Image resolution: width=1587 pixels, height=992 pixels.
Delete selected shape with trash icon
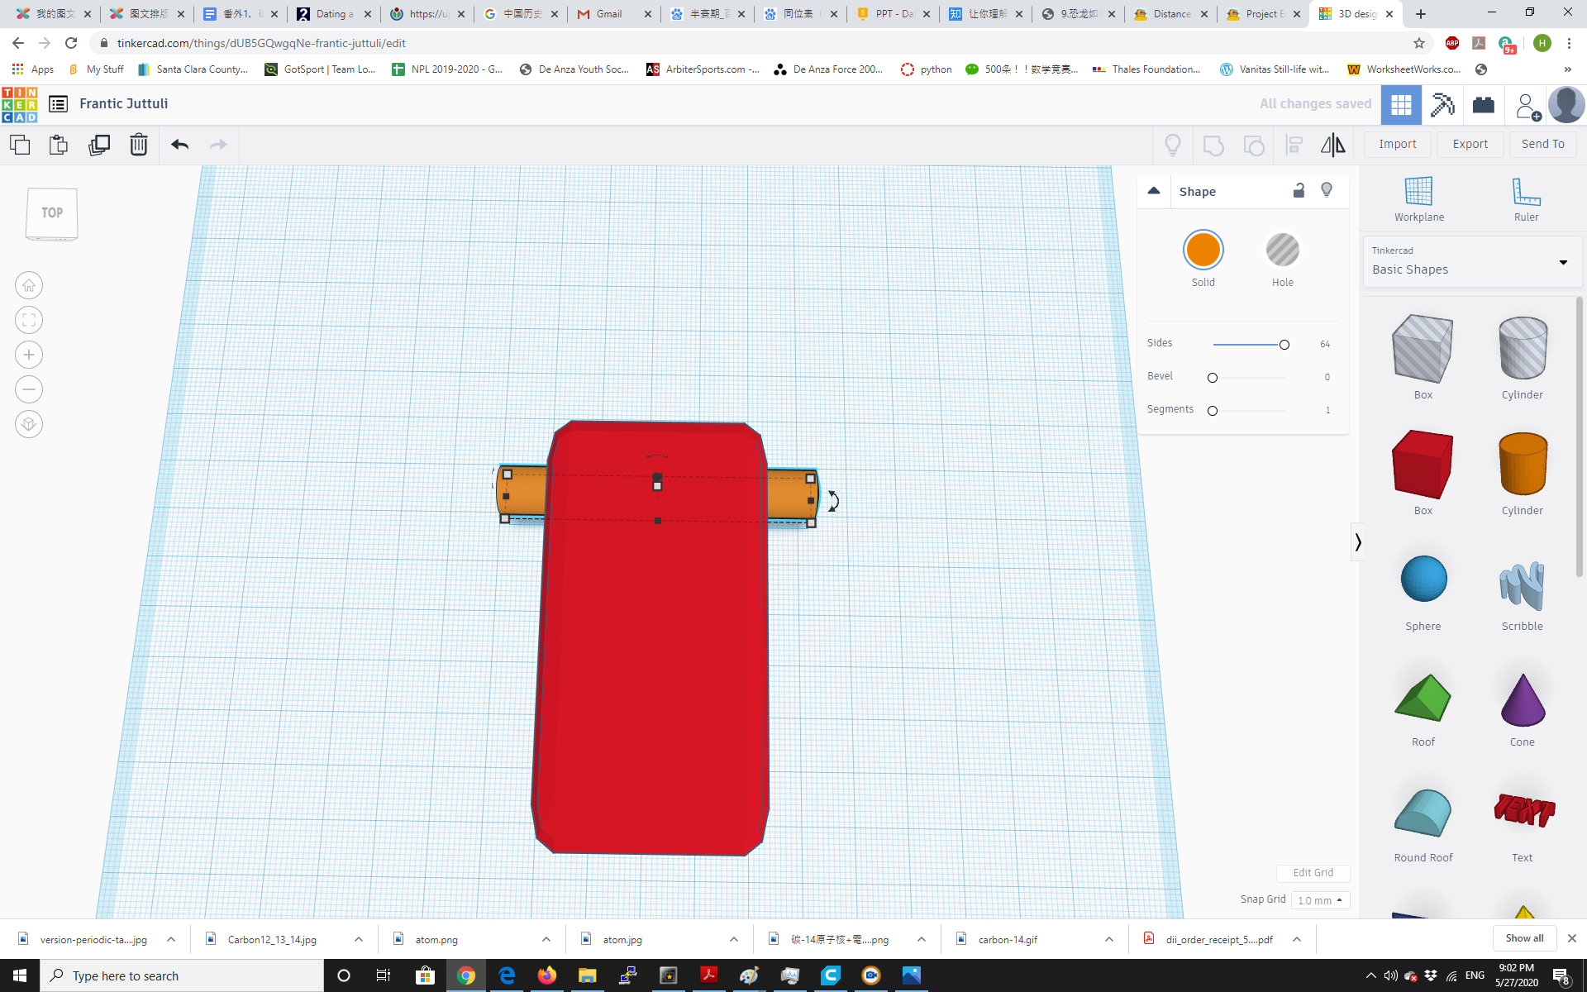coord(139,145)
